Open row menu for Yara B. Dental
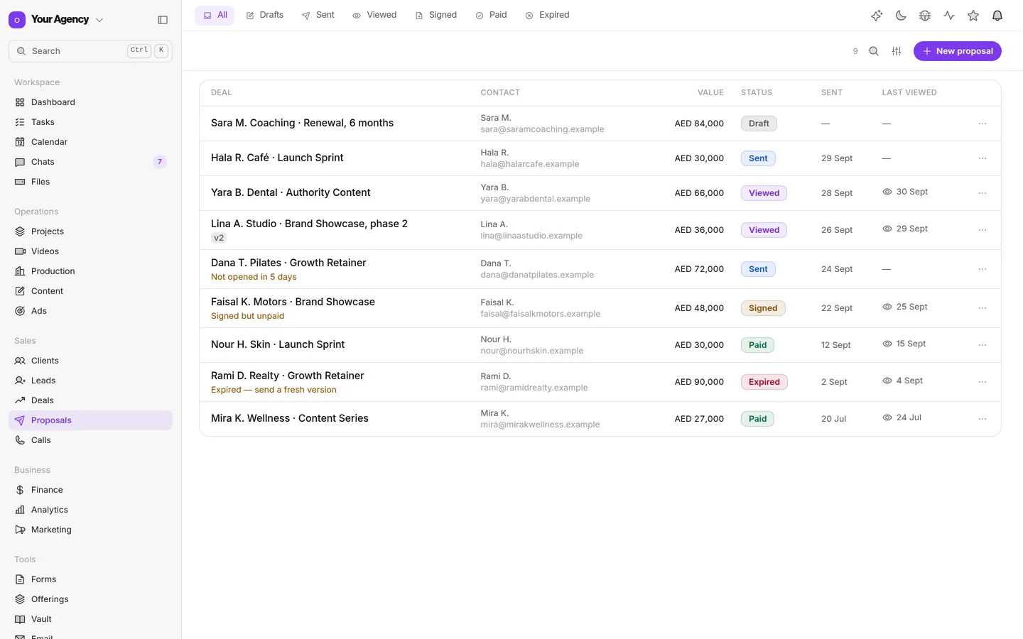The width and height of the screenshot is (1023, 639). click(983, 193)
